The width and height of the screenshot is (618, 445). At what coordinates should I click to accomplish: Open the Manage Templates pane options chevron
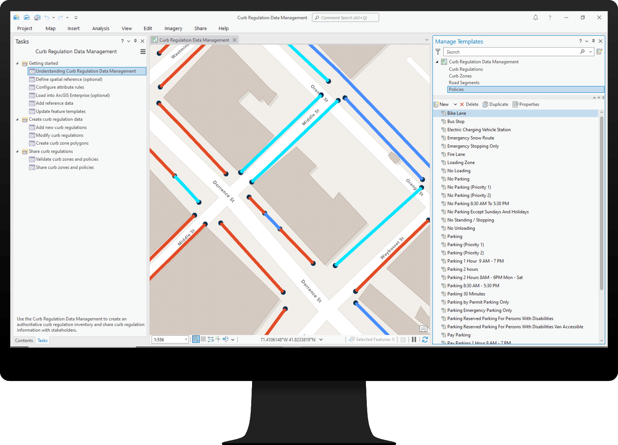[587, 41]
